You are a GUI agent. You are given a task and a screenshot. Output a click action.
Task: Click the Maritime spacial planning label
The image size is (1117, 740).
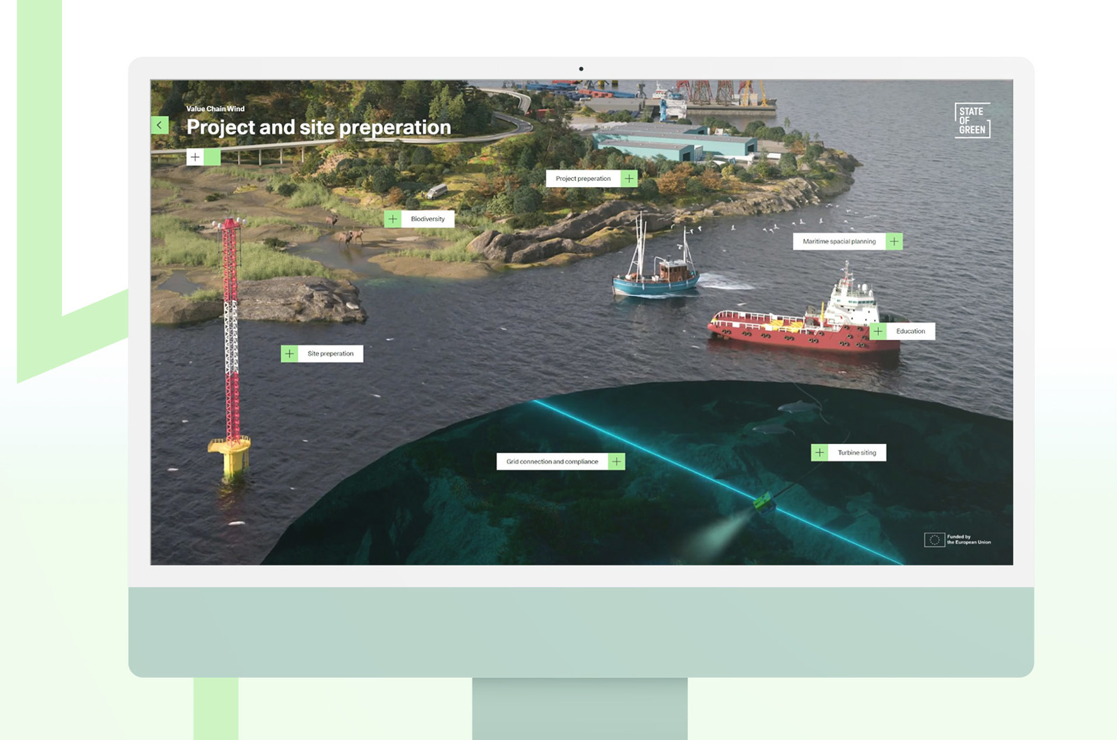pos(839,241)
